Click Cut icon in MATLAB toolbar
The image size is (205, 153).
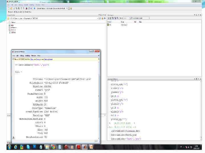pos(14,8)
